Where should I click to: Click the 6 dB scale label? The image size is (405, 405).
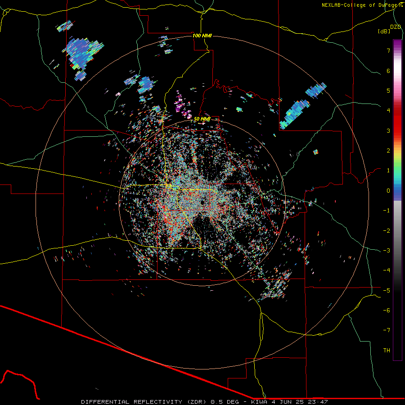(388, 71)
